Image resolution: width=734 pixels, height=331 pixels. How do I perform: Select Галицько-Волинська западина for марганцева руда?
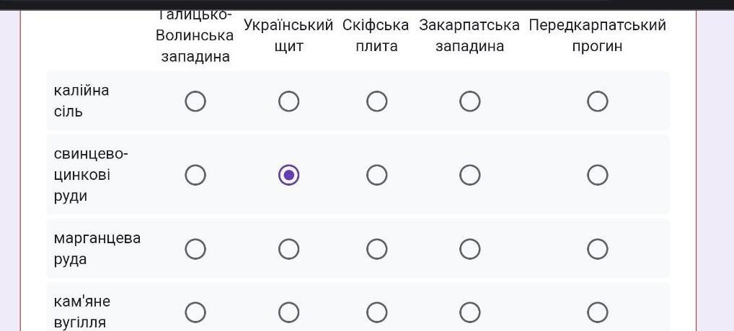[x=195, y=249]
